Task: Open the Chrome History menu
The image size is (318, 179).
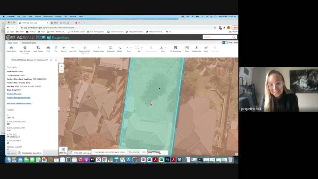Action: pyautogui.click(x=38, y=16)
